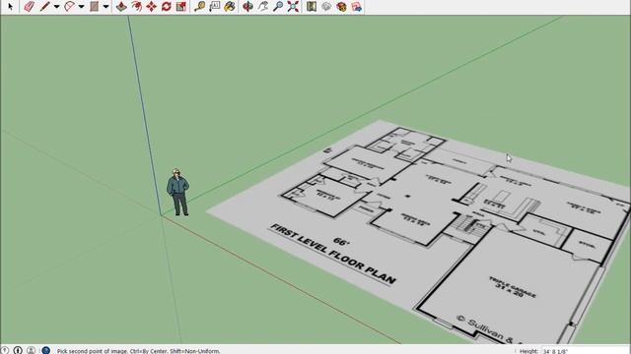This screenshot has width=631, height=354.
Task: Click the Zoom Extents tool
Action: (x=293, y=7)
